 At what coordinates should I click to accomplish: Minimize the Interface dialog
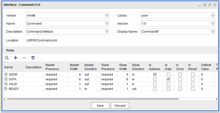tap(200, 5)
